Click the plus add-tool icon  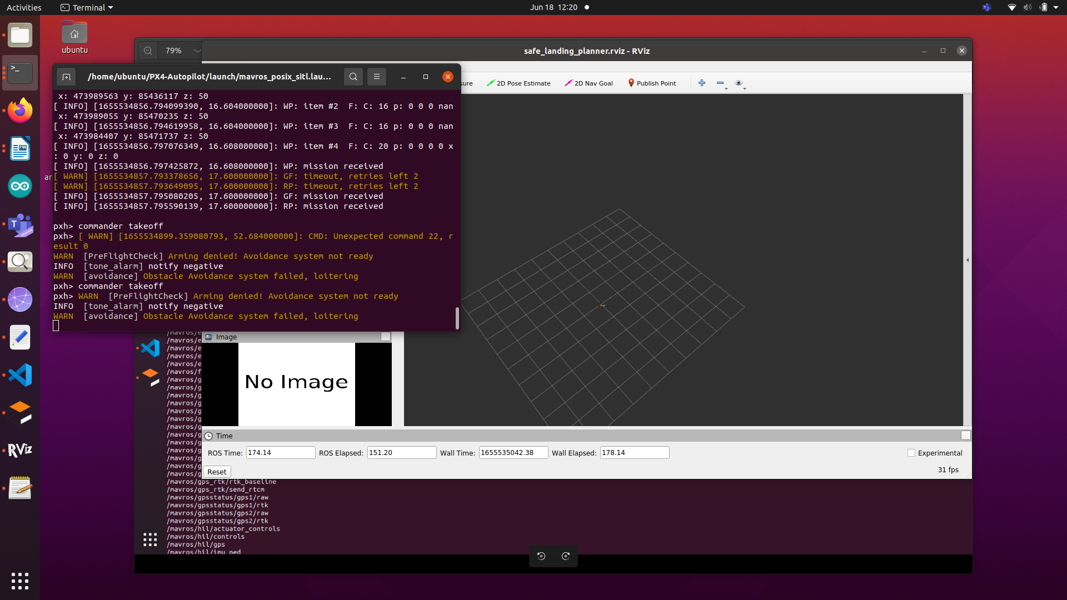702,83
